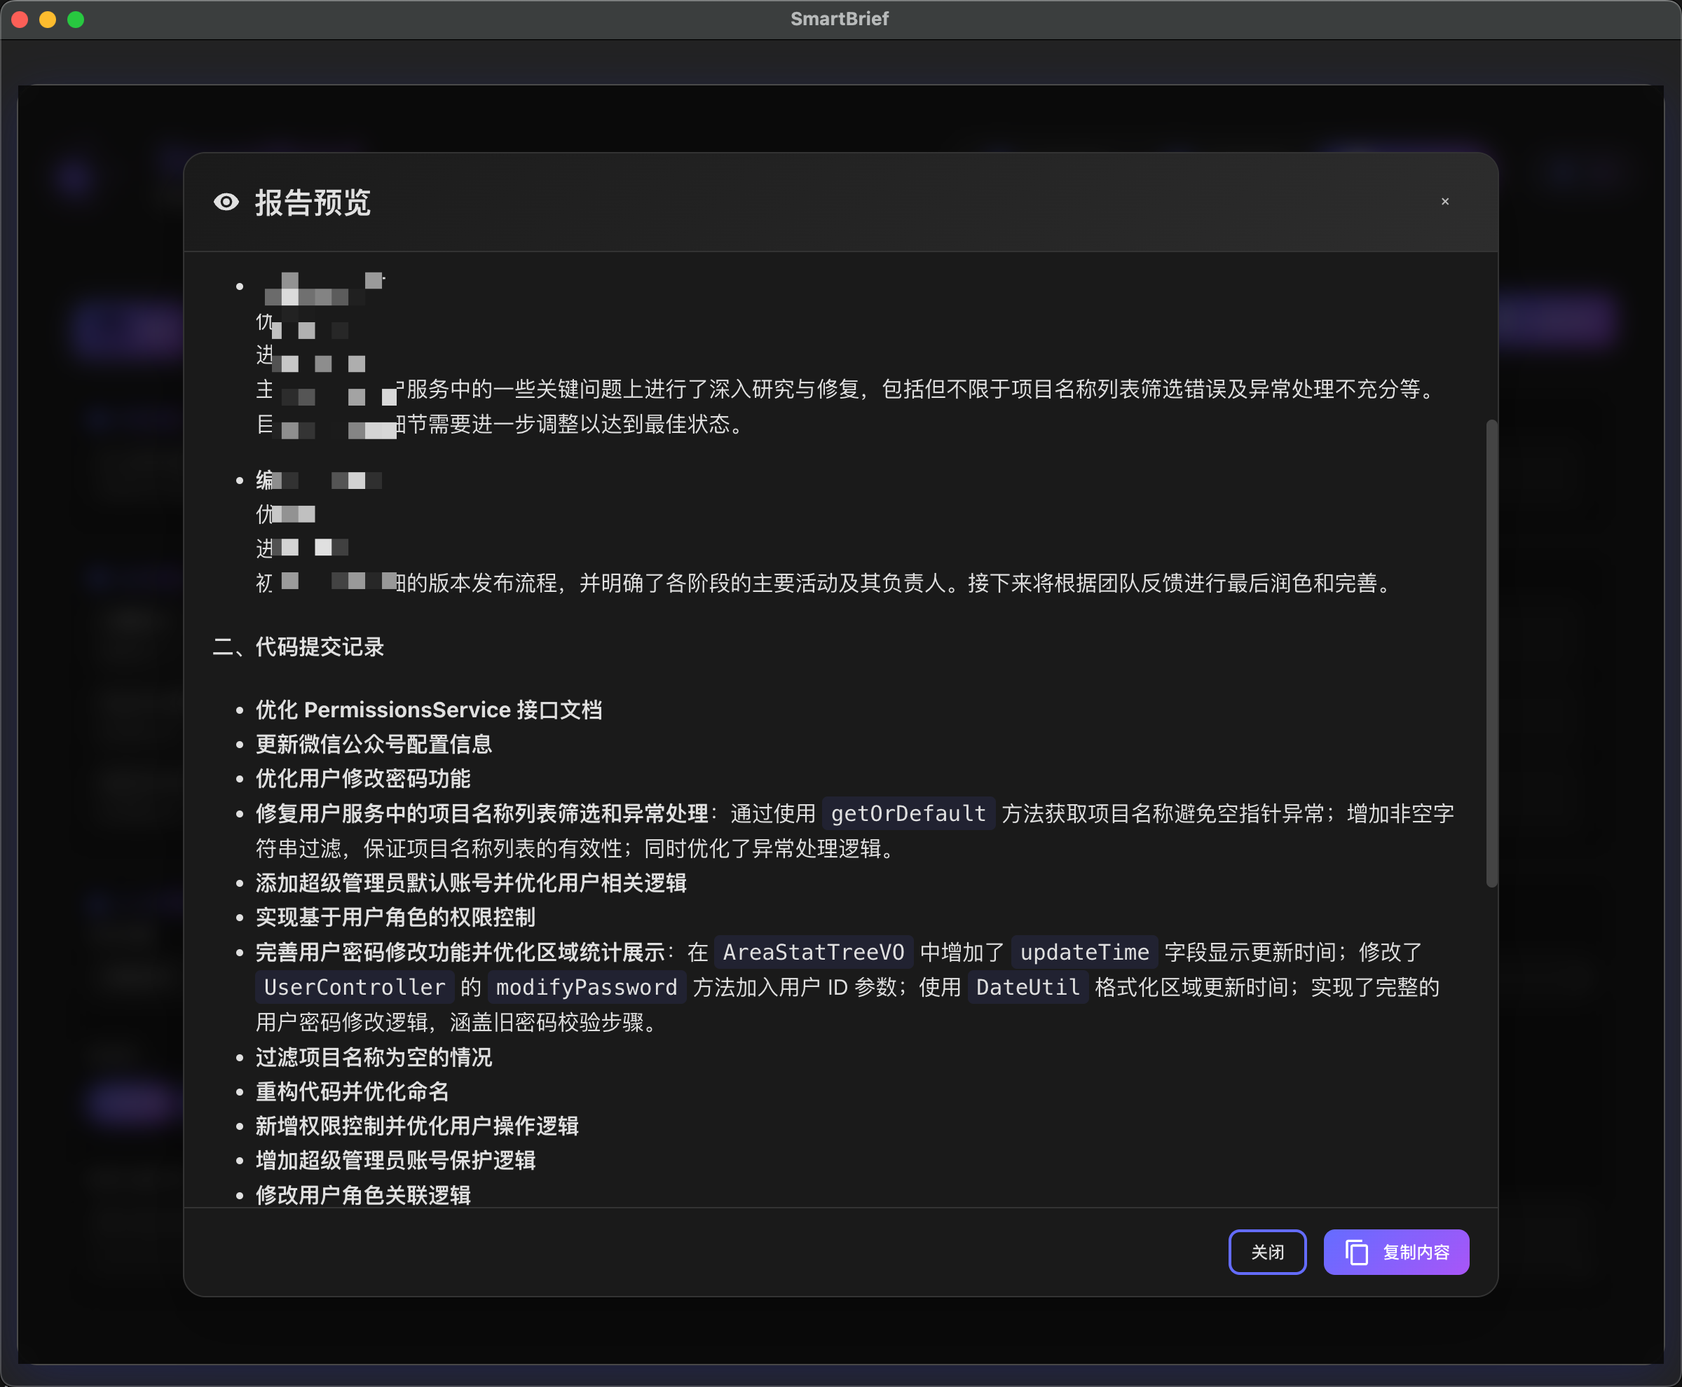
Task: Click the modifyPassword code snippet
Action: (586, 987)
